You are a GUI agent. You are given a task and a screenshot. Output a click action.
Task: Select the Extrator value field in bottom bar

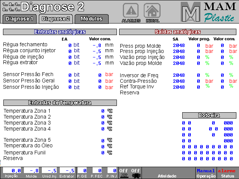pos(67,170)
